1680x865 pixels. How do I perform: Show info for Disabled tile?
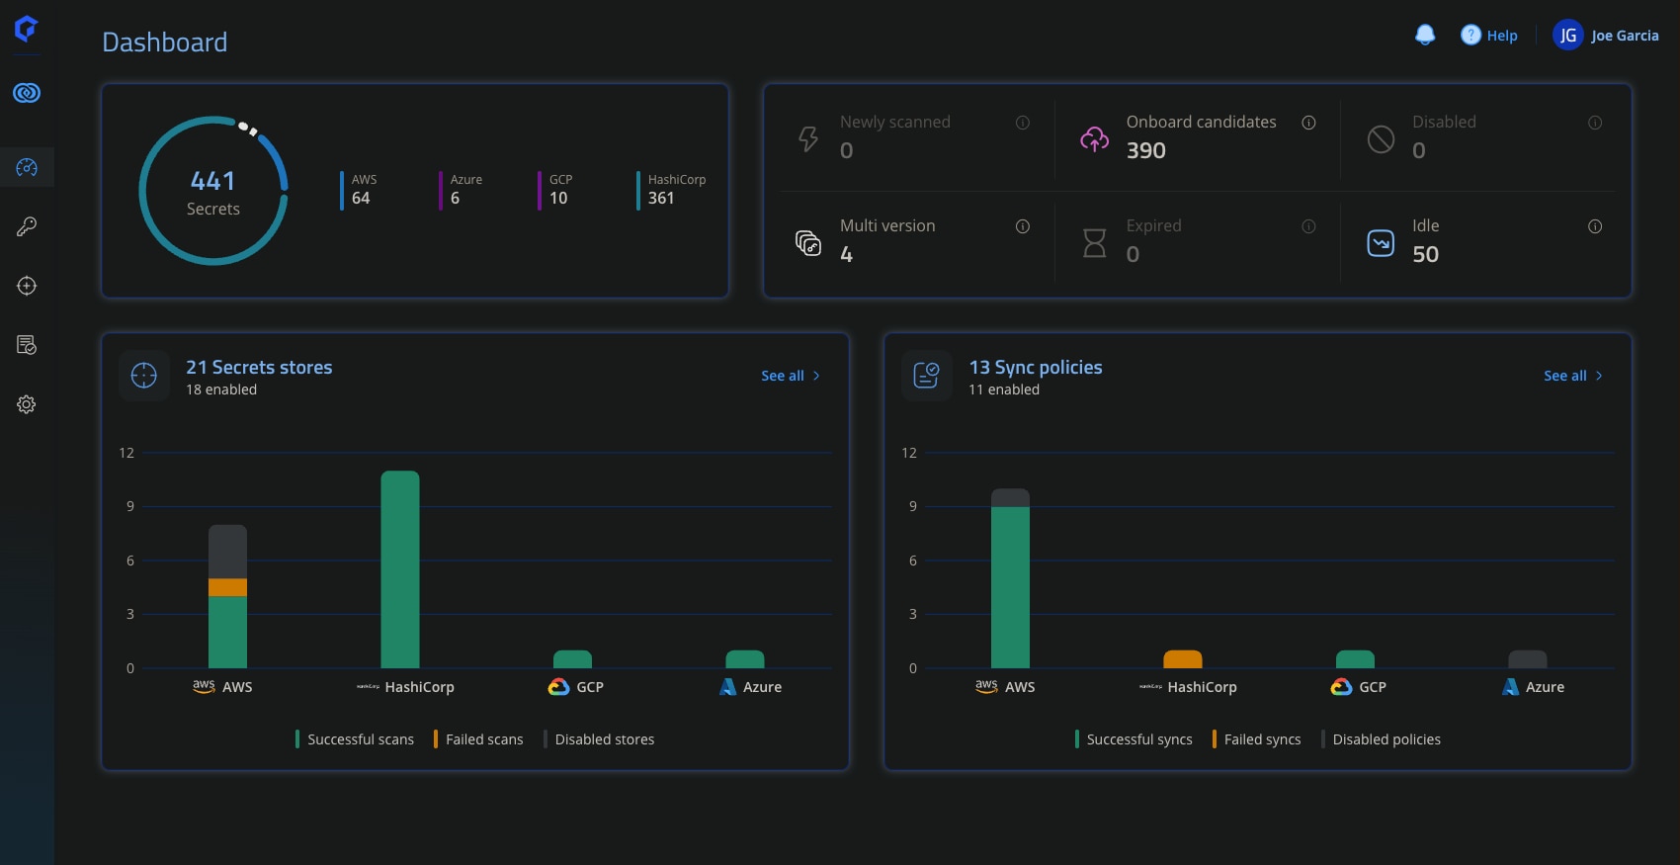[1595, 123]
